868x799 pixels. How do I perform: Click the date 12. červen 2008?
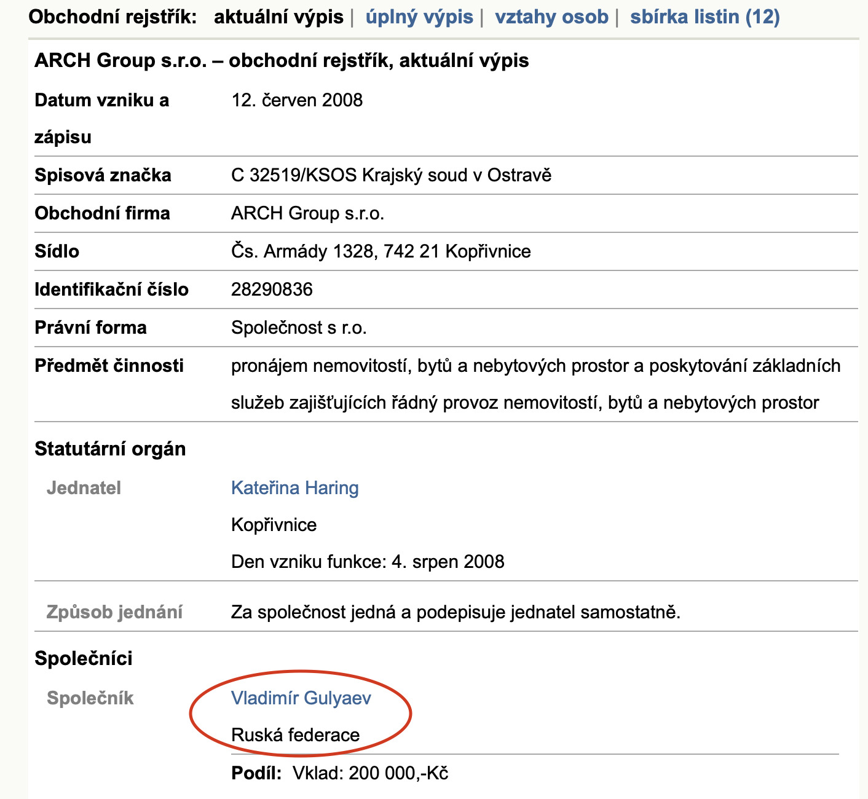click(297, 100)
